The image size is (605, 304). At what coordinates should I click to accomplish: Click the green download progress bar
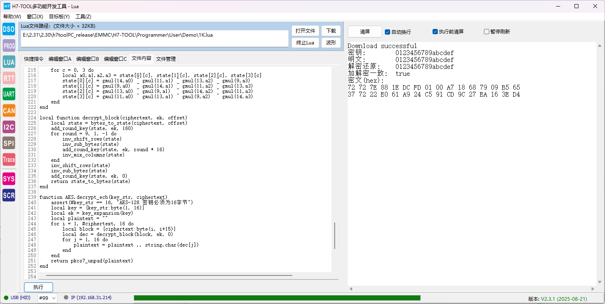(277, 298)
